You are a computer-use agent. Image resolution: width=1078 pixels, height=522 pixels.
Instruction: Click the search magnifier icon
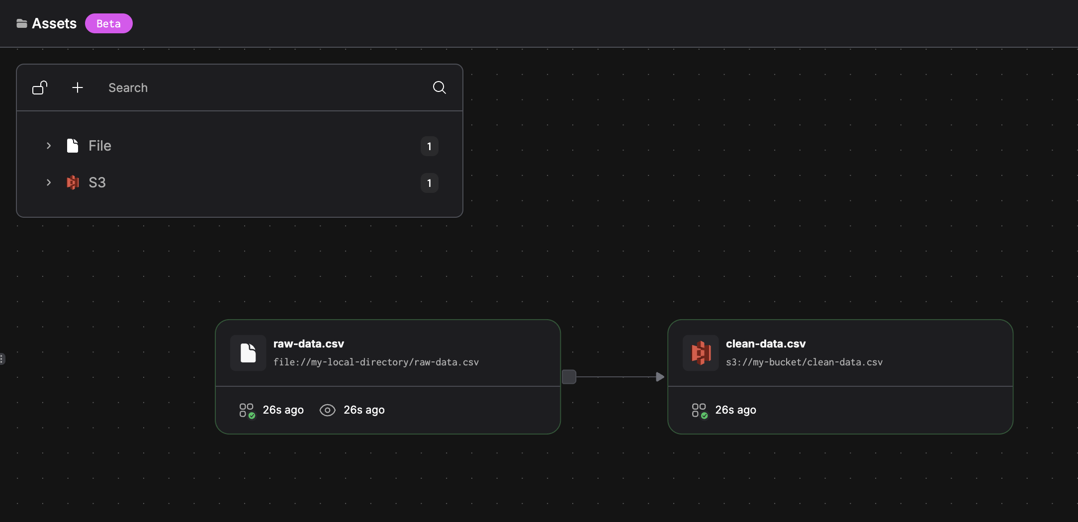point(439,87)
